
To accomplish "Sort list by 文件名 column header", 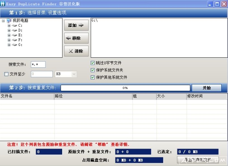I will point(27,96).
